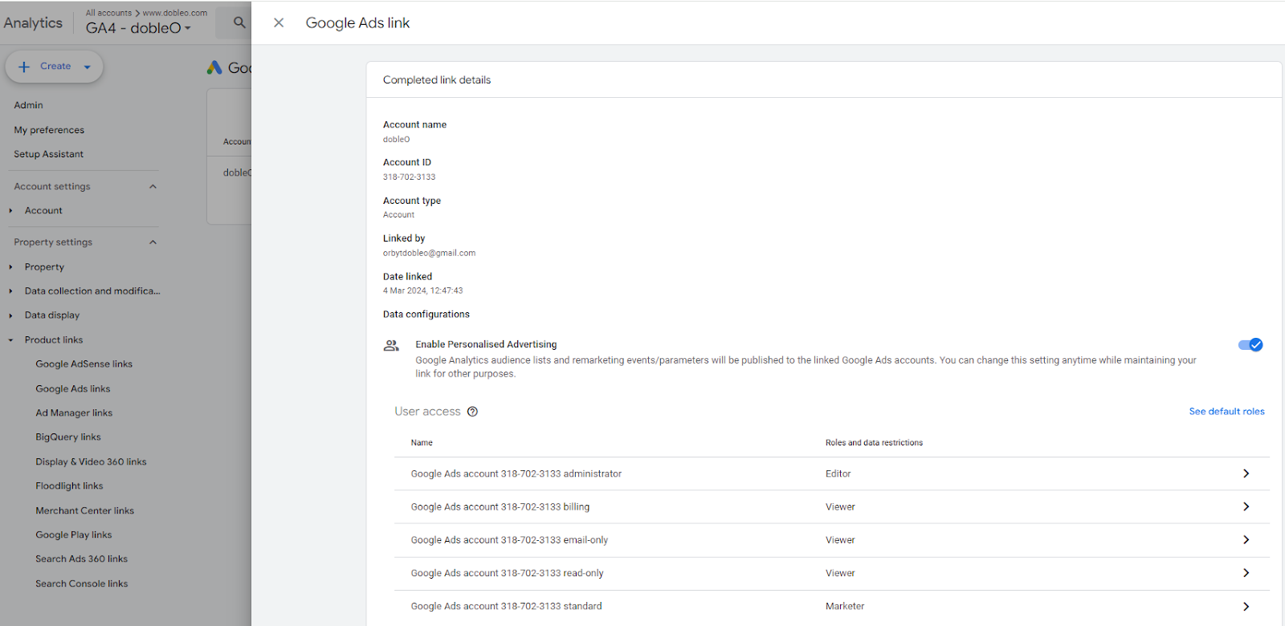
Task: Expand the Data display item
Action: (x=10, y=315)
